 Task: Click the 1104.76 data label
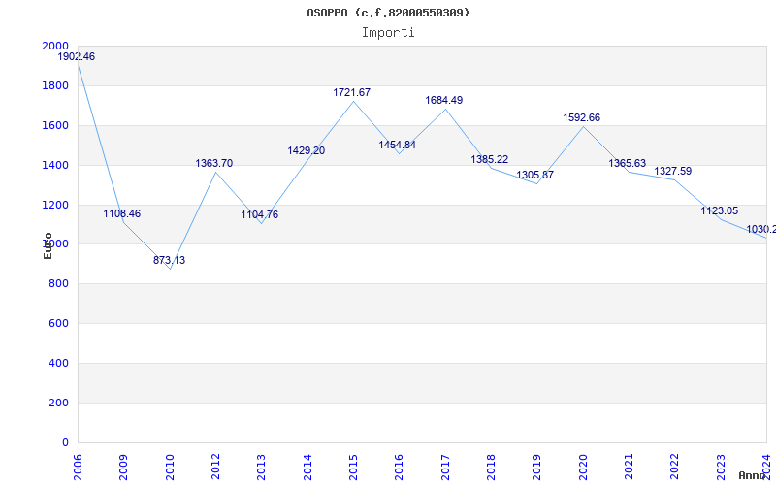tap(260, 214)
